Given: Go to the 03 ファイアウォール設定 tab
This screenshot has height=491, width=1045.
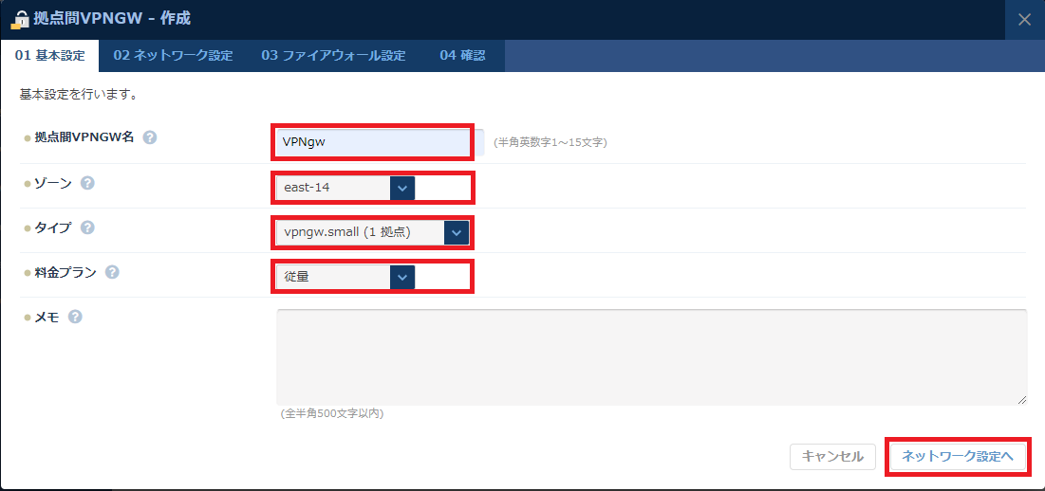Looking at the screenshot, I should (333, 55).
